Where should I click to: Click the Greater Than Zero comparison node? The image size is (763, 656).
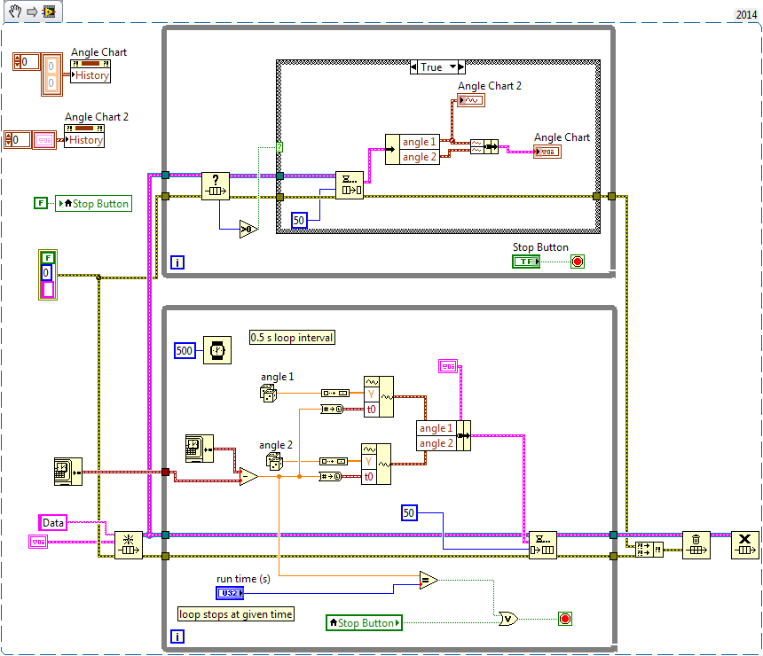pos(248,229)
